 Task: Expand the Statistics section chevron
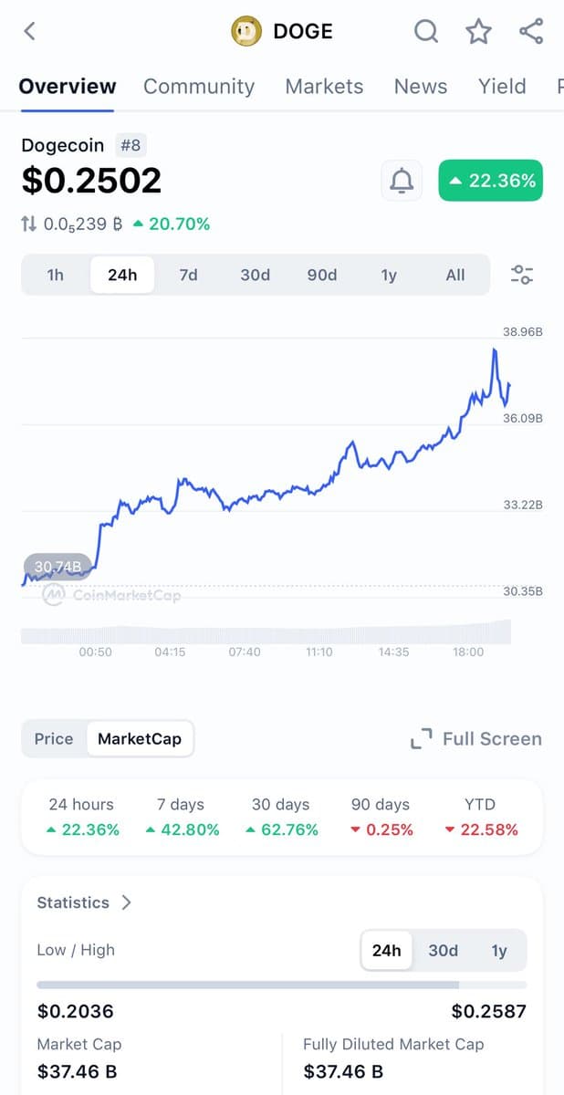click(x=126, y=902)
